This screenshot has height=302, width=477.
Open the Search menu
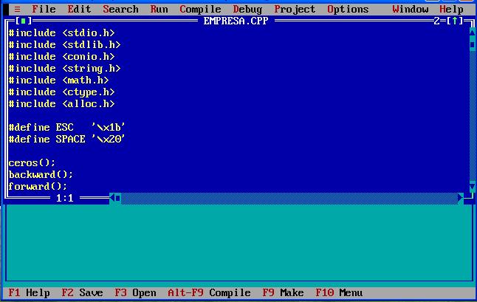(x=120, y=10)
